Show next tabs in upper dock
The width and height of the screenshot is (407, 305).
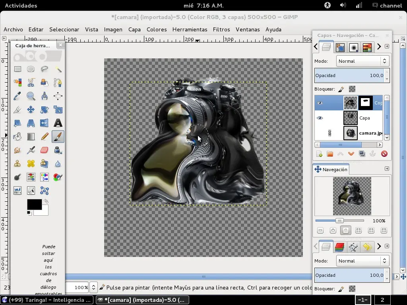pos(379,46)
